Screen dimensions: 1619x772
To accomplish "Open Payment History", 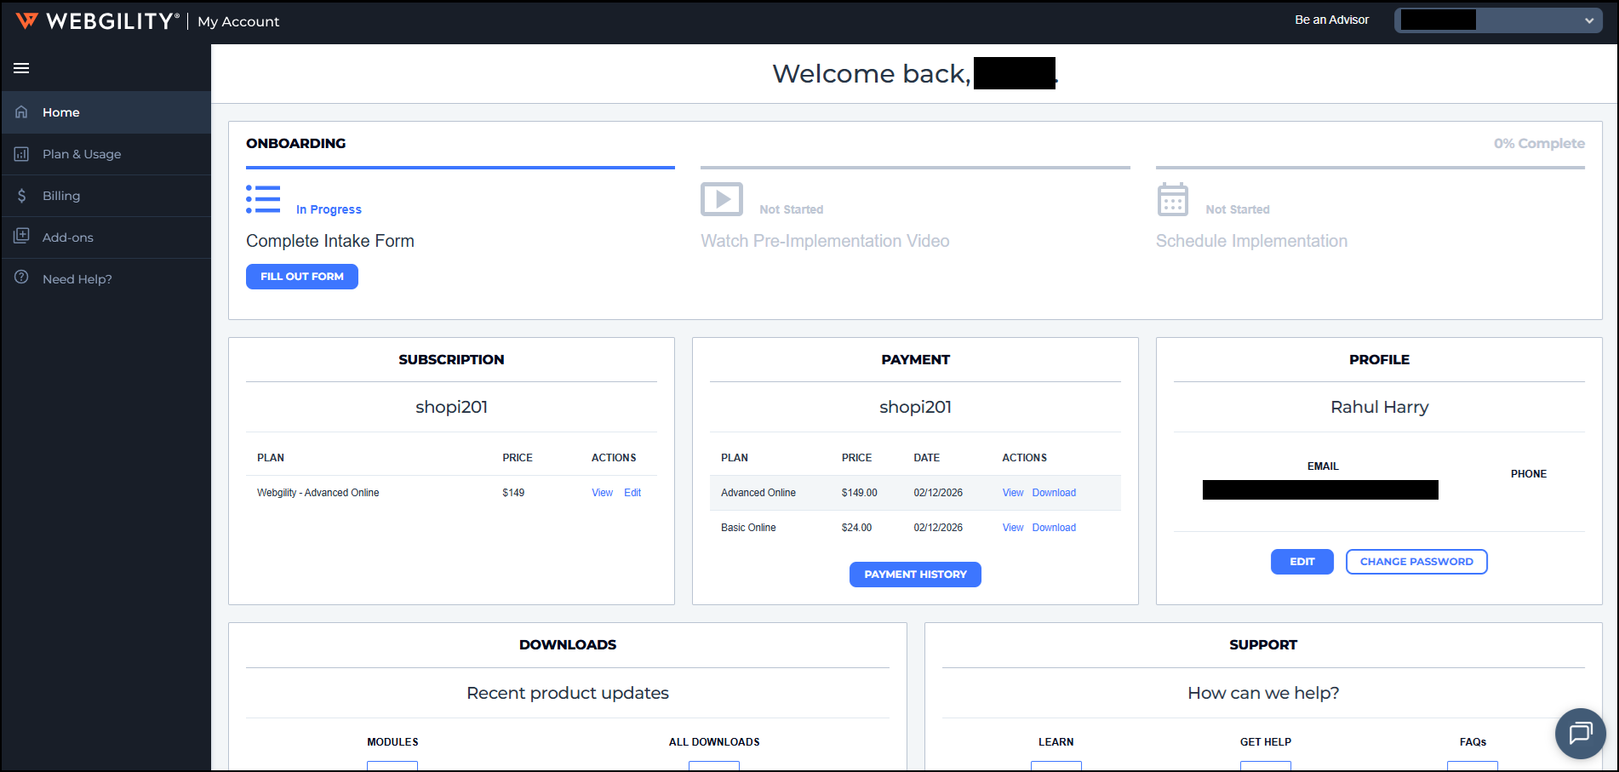I will 915,575.
